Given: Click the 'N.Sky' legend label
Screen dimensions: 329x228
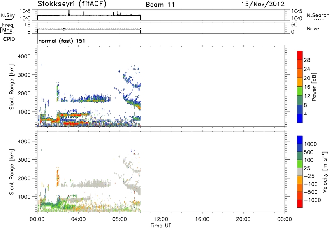Looking at the screenshot, I should coord(8,15).
